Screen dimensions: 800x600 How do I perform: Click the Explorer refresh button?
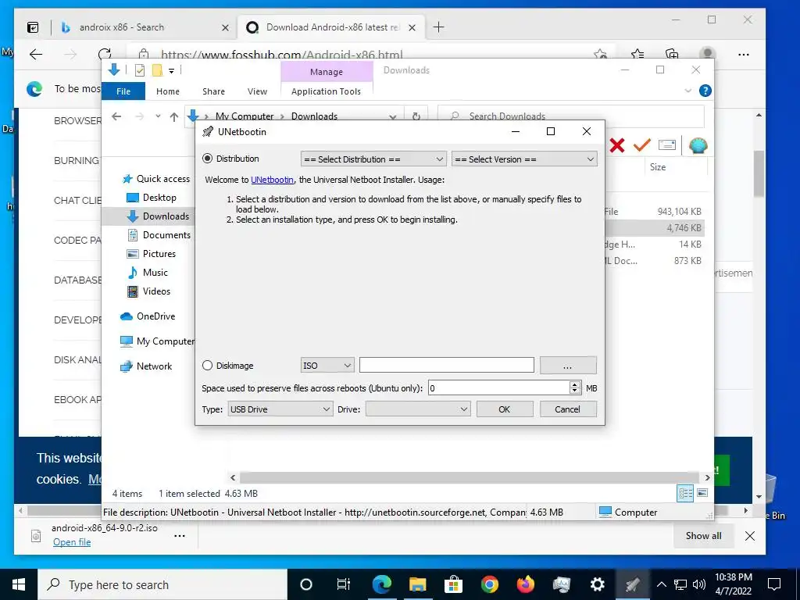pos(416,116)
